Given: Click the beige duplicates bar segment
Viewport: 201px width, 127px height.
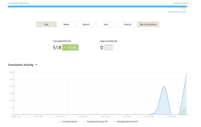Looking at the screenshot, I should point(184,9).
